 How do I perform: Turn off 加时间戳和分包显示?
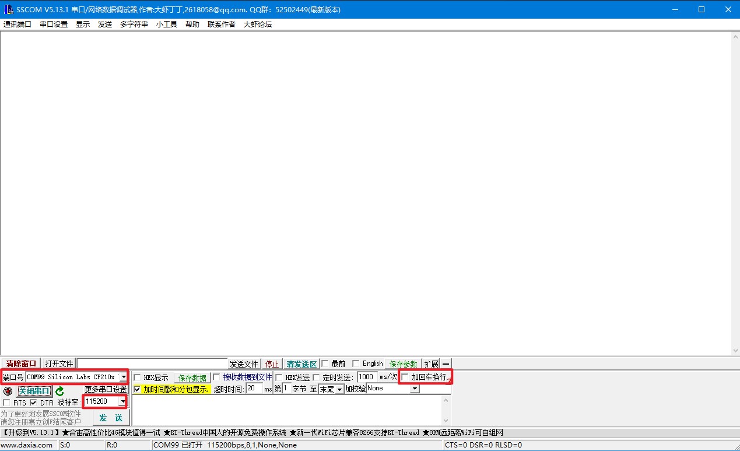[136, 389]
